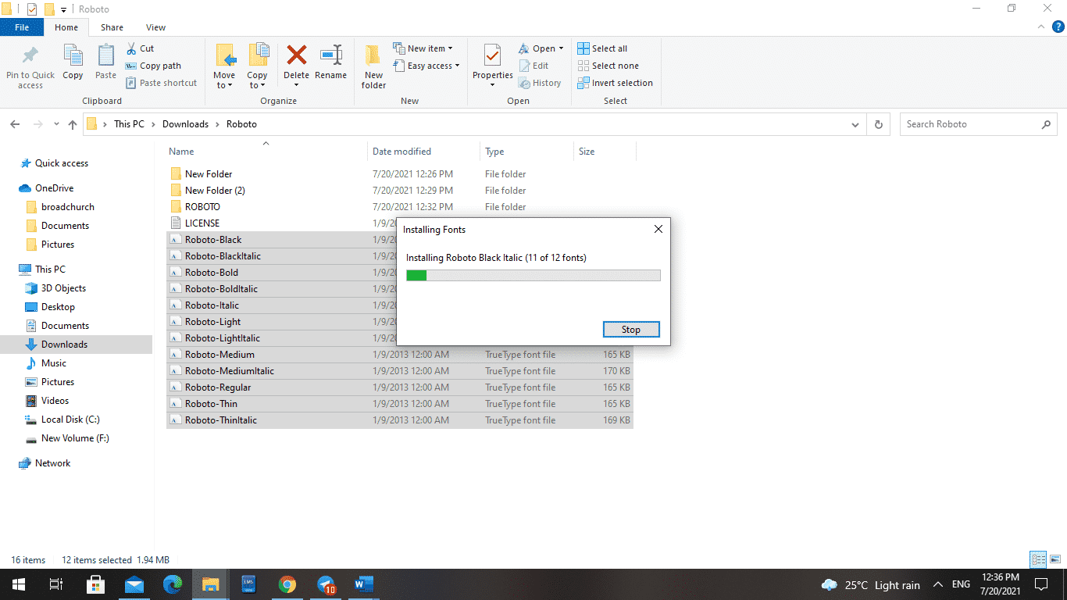This screenshot has width=1067, height=600.
Task: Click Invert selection in ribbon
Action: pyautogui.click(x=616, y=83)
